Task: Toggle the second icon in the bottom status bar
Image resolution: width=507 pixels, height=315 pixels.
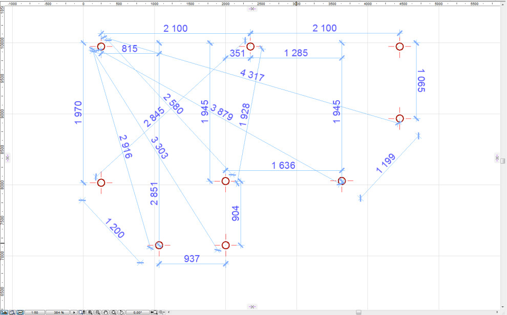Action: (12, 312)
